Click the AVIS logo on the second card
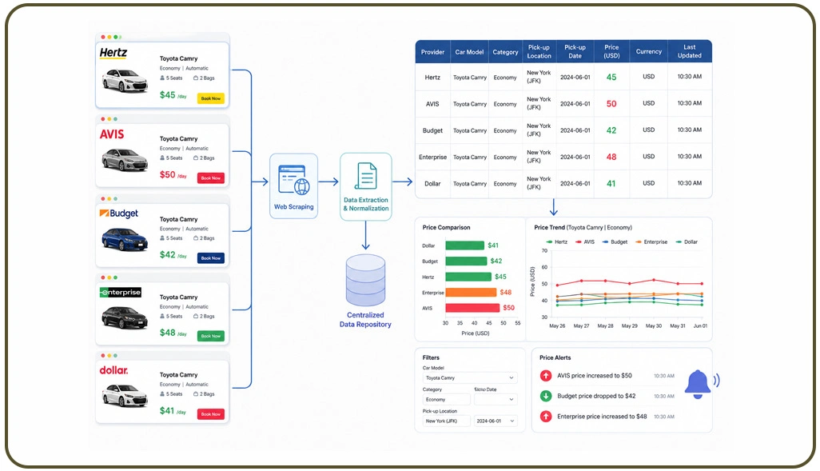Viewport: 820px width, 471px height. point(112,134)
